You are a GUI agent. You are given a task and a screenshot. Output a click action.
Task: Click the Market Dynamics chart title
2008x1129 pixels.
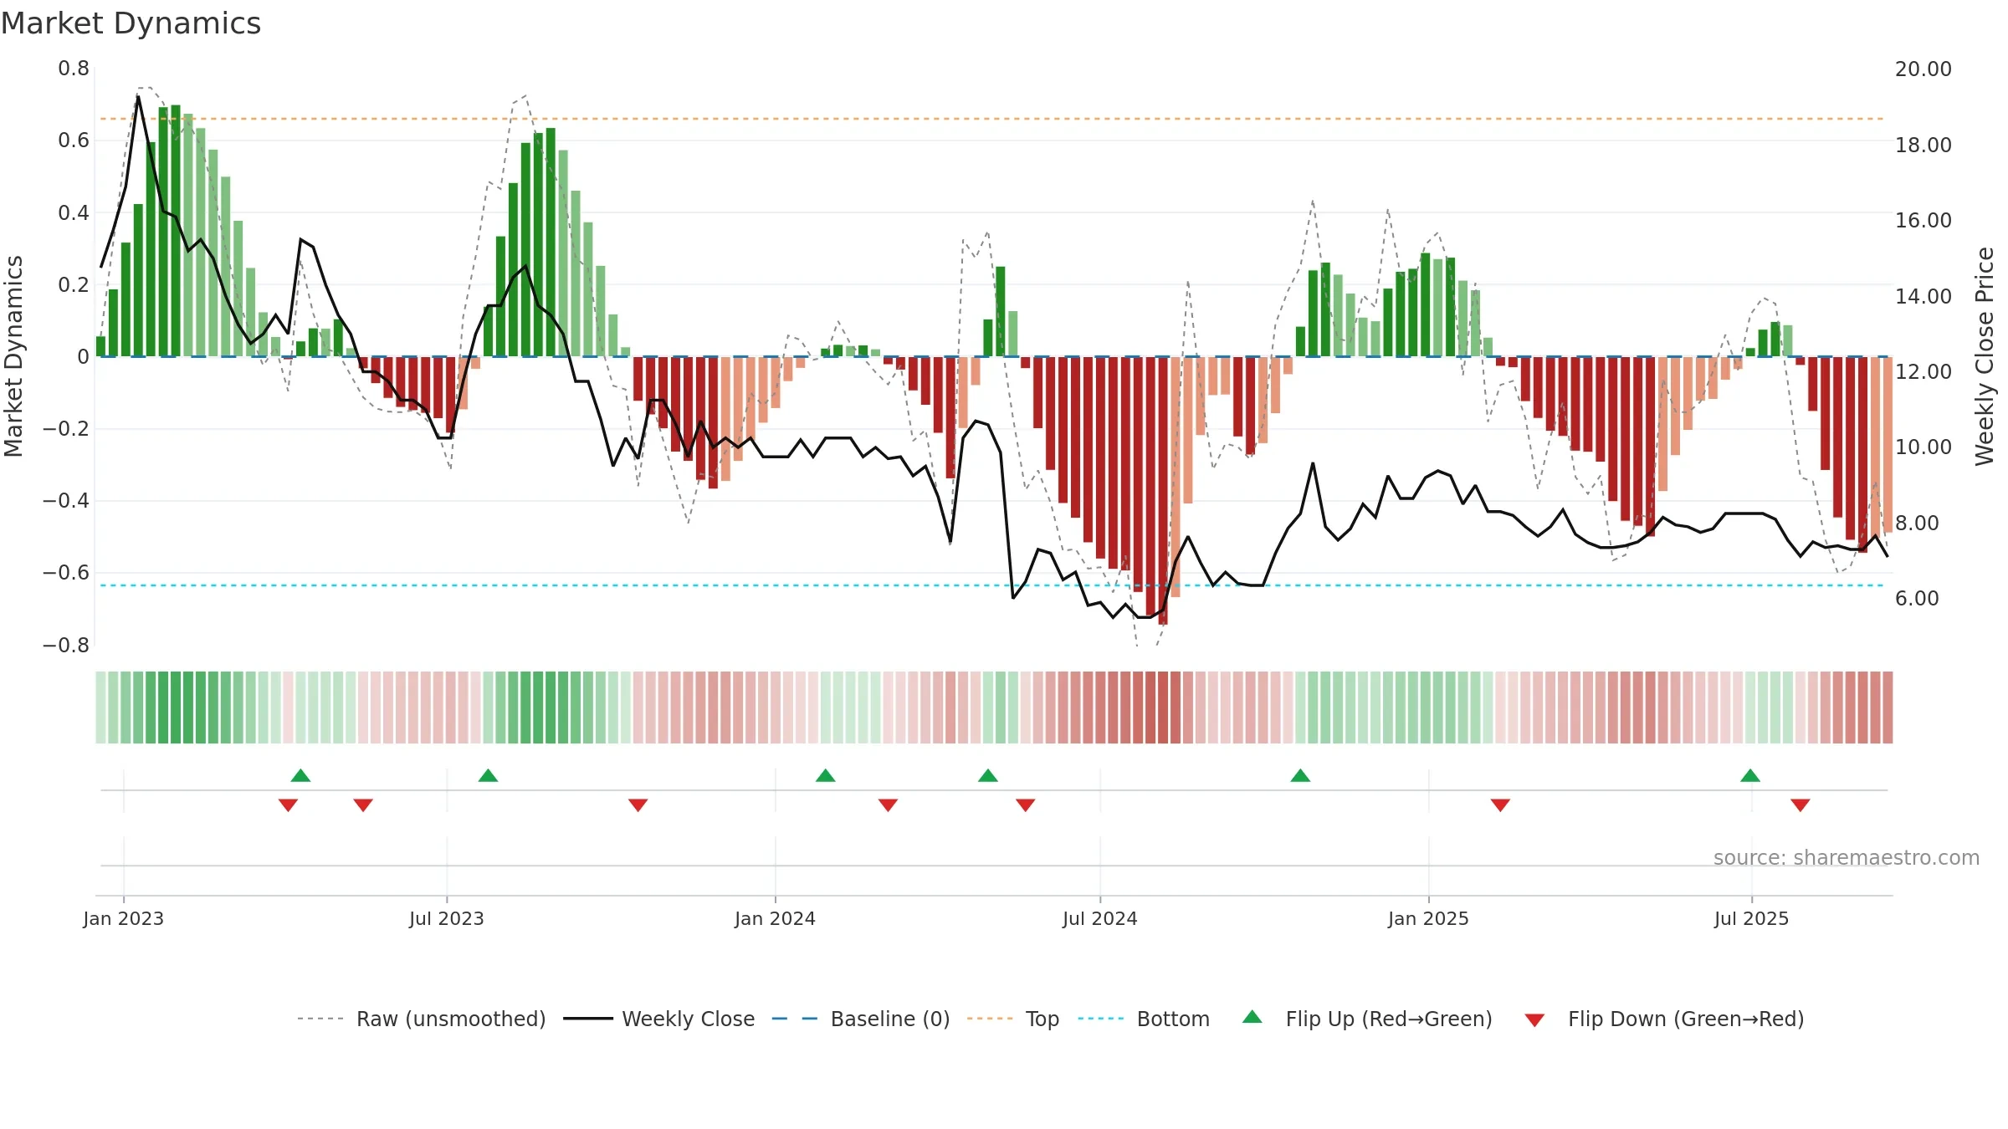pyautogui.click(x=131, y=23)
